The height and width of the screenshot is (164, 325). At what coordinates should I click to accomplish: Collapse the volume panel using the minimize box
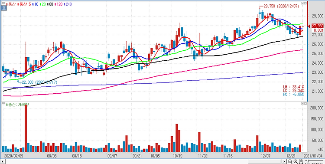point(302,103)
